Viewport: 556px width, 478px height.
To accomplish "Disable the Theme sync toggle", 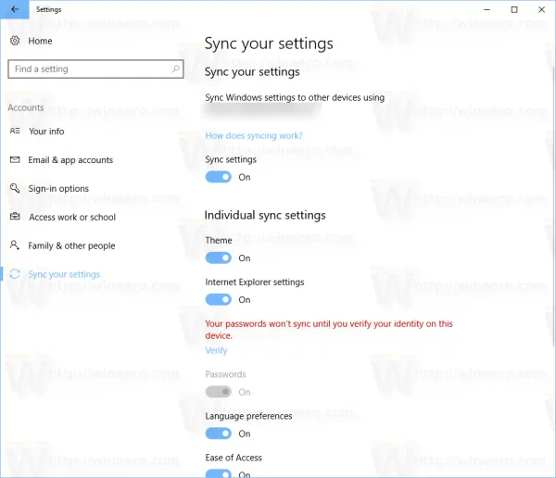I will pos(219,258).
